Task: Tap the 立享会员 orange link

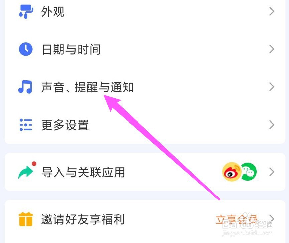Action: (x=237, y=219)
